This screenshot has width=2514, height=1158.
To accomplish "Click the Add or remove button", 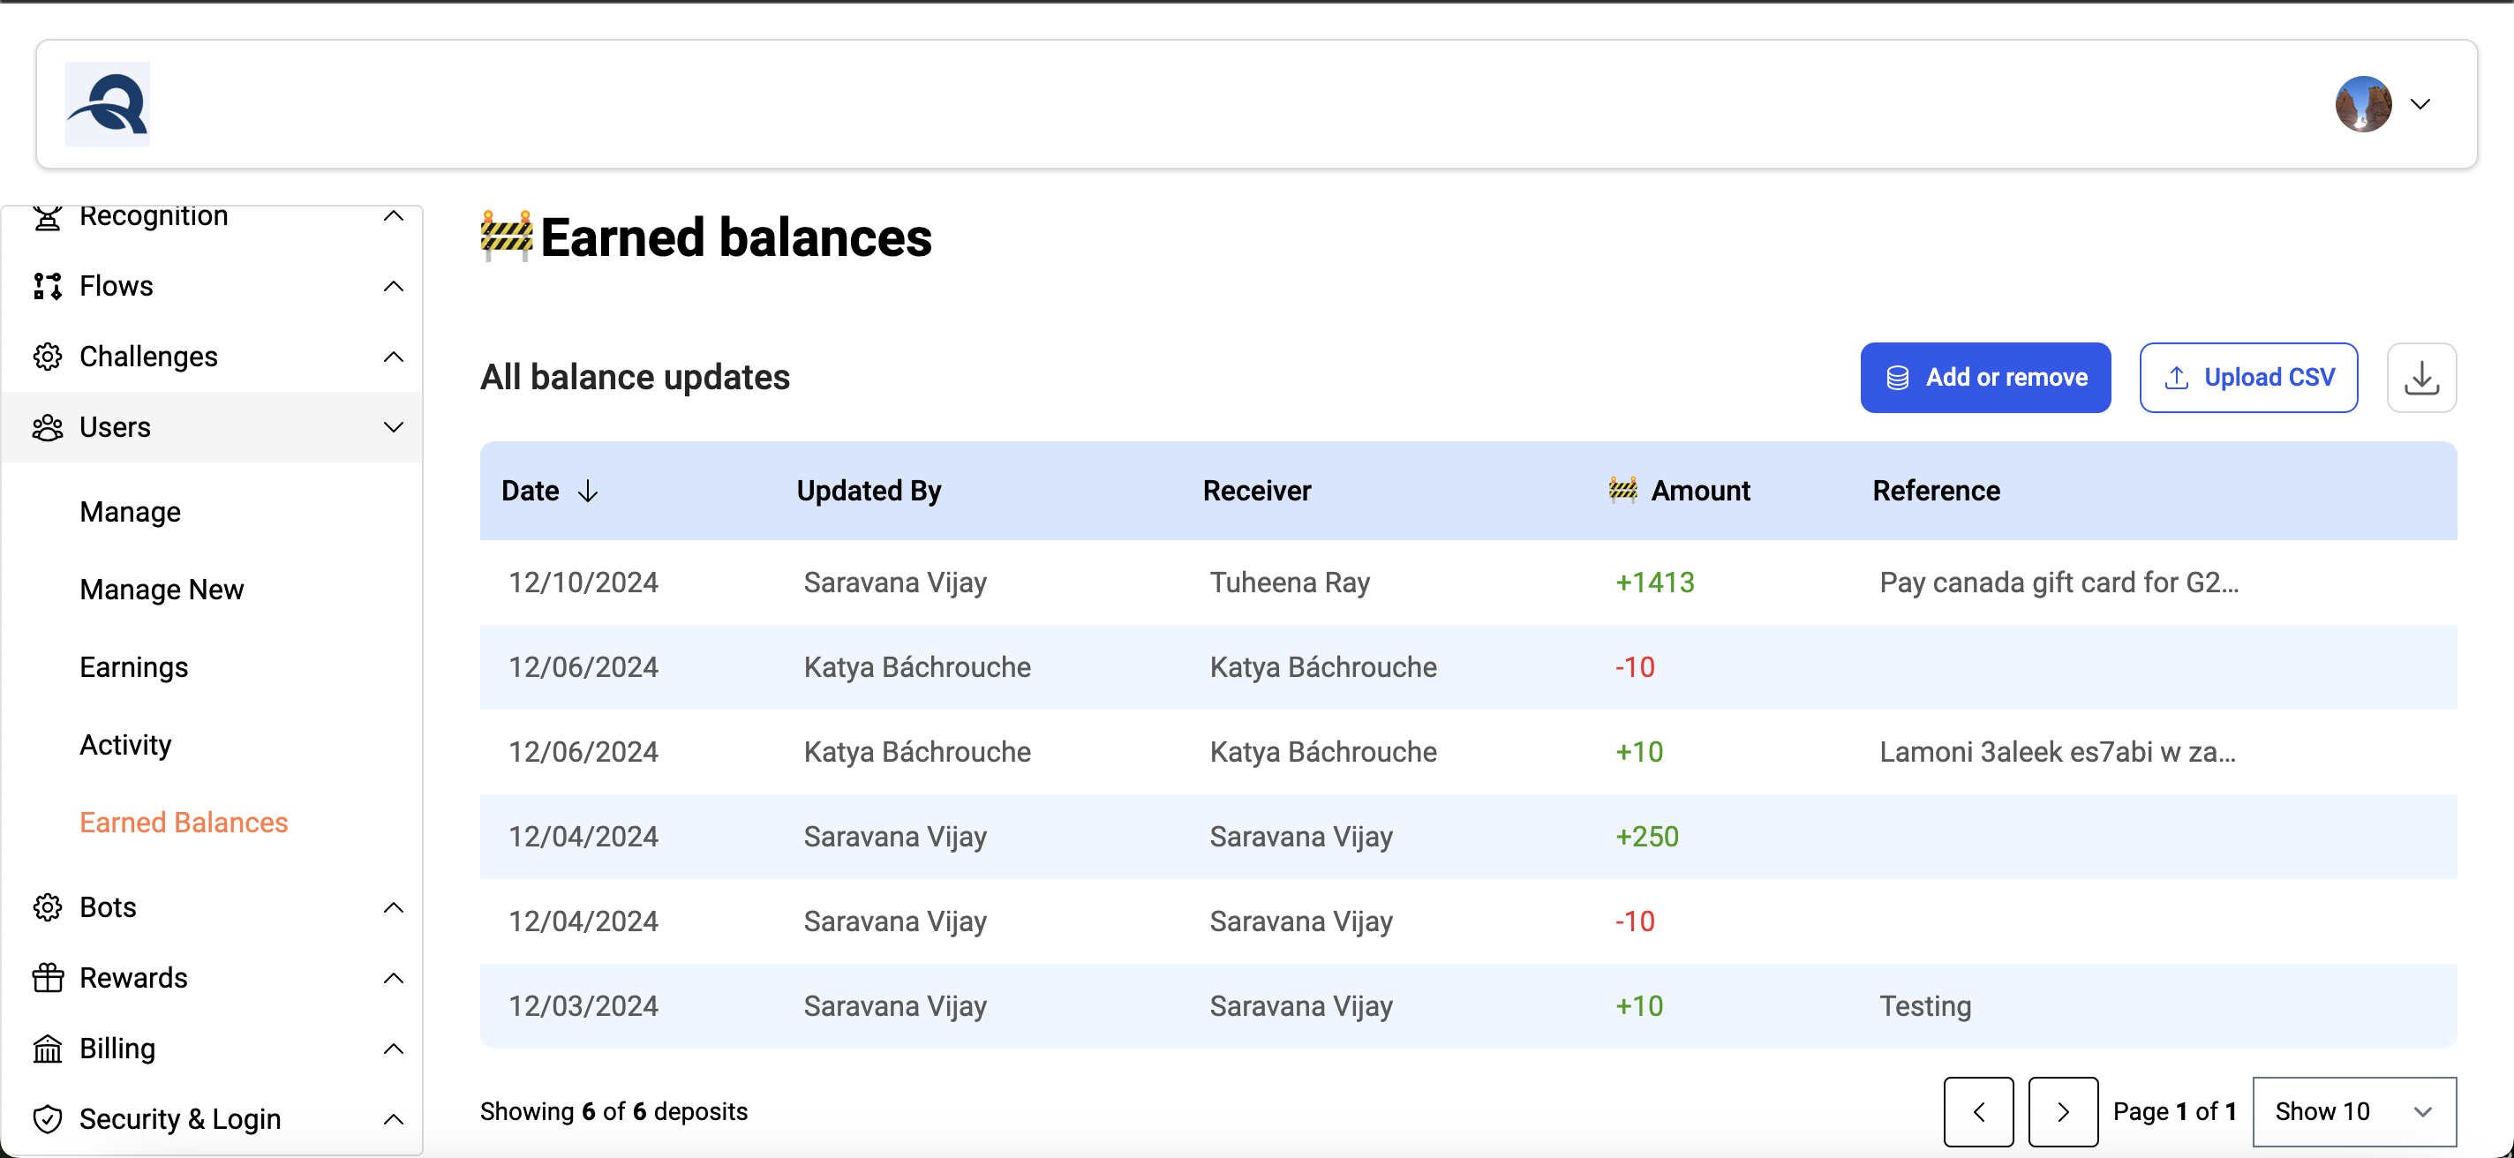I will coord(1985,378).
